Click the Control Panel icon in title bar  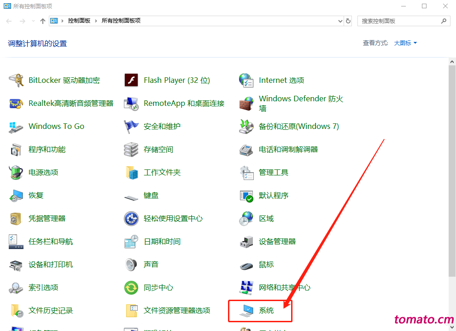point(7,6)
